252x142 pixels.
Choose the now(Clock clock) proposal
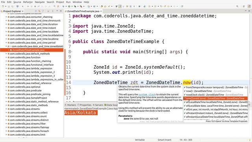215,95
